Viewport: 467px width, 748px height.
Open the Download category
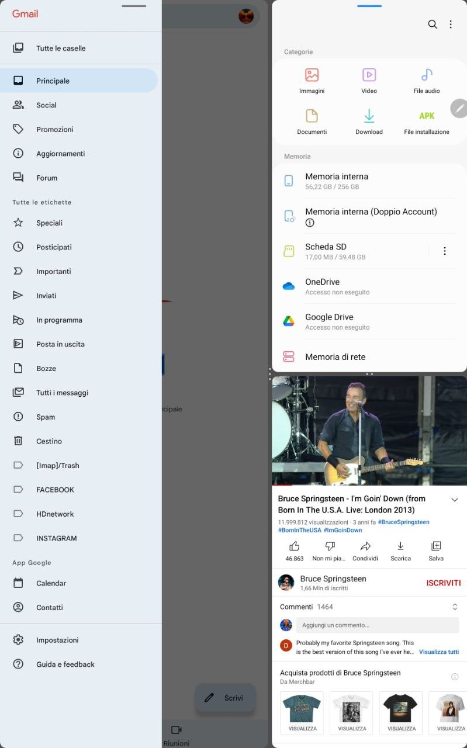pyautogui.click(x=369, y=122)
